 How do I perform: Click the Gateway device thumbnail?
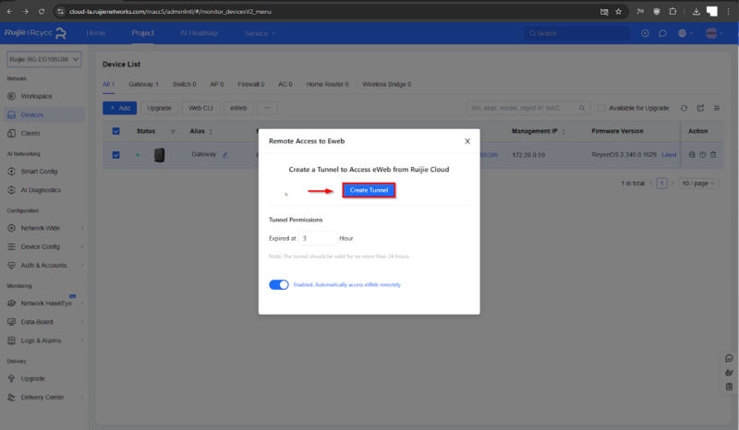click(159, 155)
